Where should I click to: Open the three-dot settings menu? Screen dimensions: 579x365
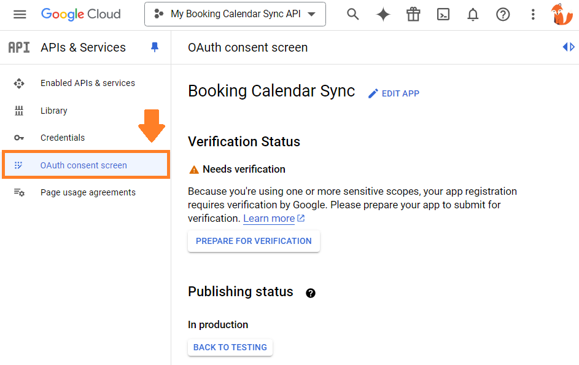[533, 14]
